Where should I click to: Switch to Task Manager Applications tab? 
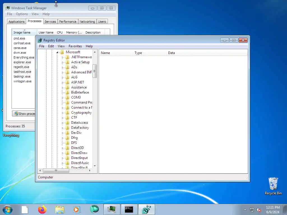pyautogui.click(x=17, y=22)
